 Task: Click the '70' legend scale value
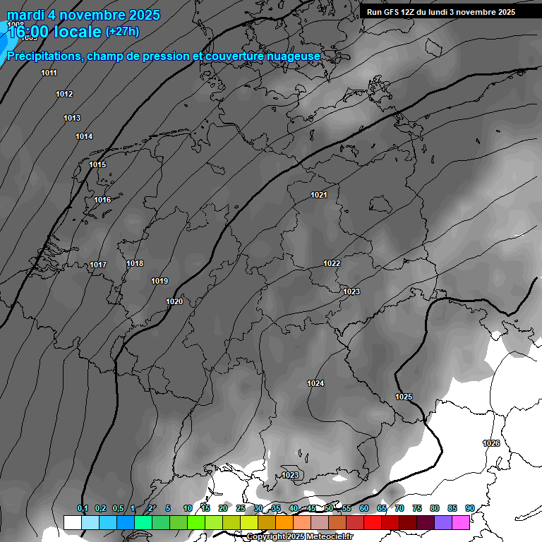(399, 508)
